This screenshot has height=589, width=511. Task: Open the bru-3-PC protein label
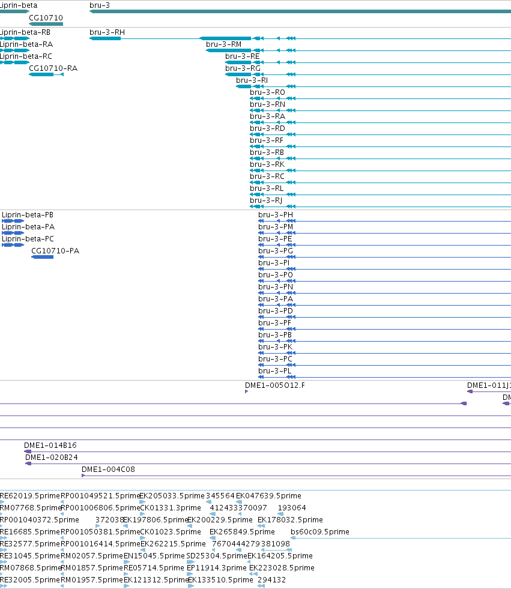[276, 359]
